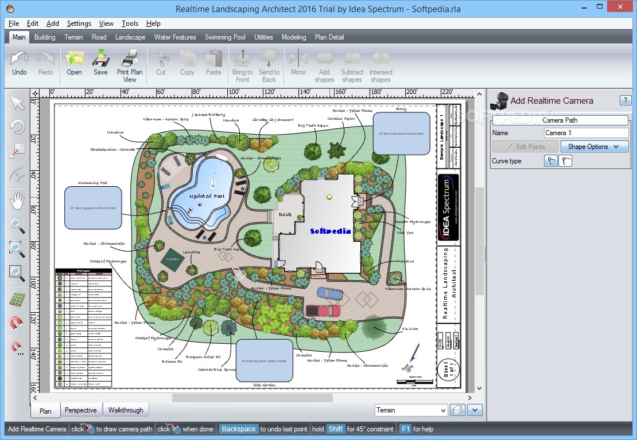Screen dimensions: 637x440
Task: Click the camera Name input field
Action: click(x=586, y=133)
